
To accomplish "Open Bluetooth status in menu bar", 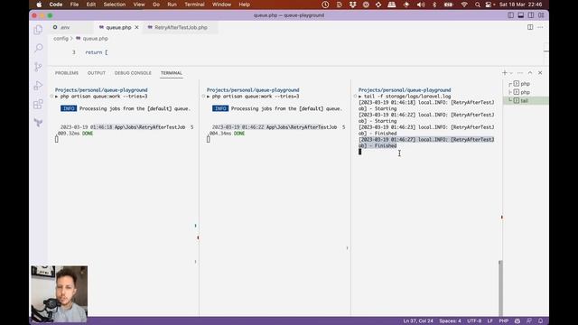I will 434,5.
